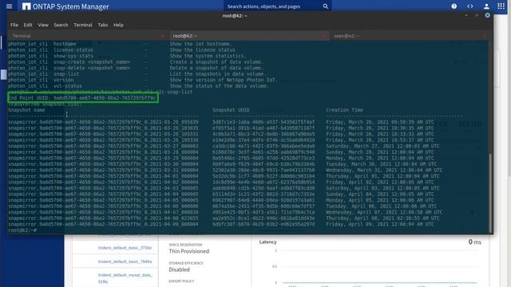Open the ONTAP hamburger navigation menu

pyautogui.click(x=9, y=6)
